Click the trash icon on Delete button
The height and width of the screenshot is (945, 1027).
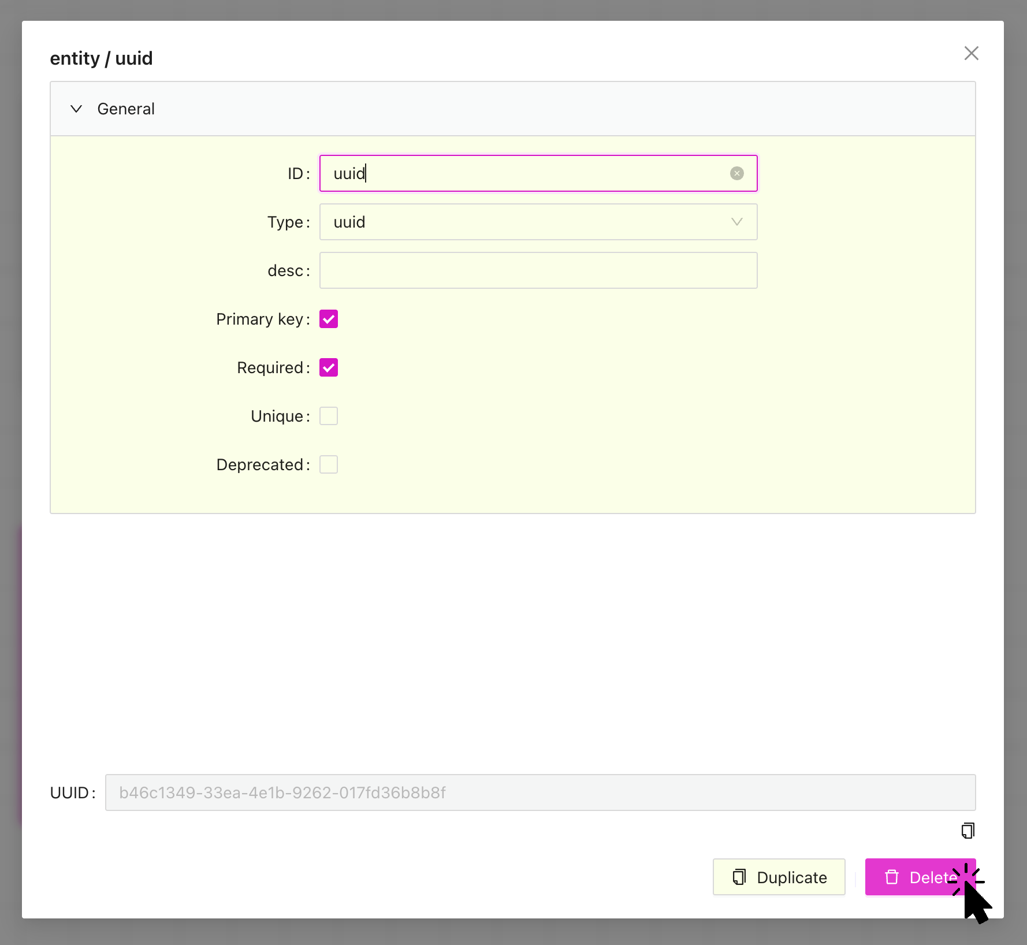point(892,877)
